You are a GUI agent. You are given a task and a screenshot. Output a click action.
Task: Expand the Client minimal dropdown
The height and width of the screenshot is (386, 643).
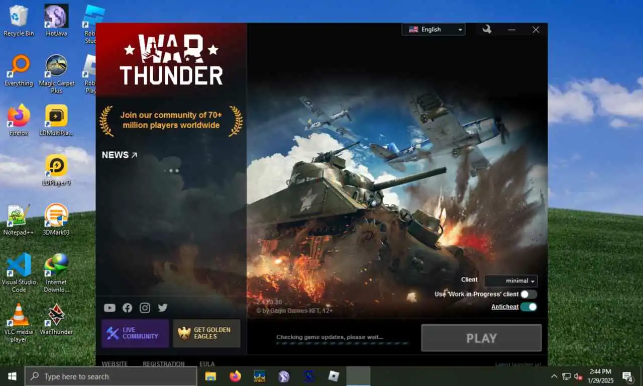tap(511, 281)
